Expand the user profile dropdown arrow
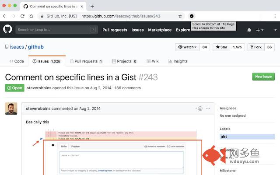This screenshot has height=175, width=280. (x=276, y=30)
